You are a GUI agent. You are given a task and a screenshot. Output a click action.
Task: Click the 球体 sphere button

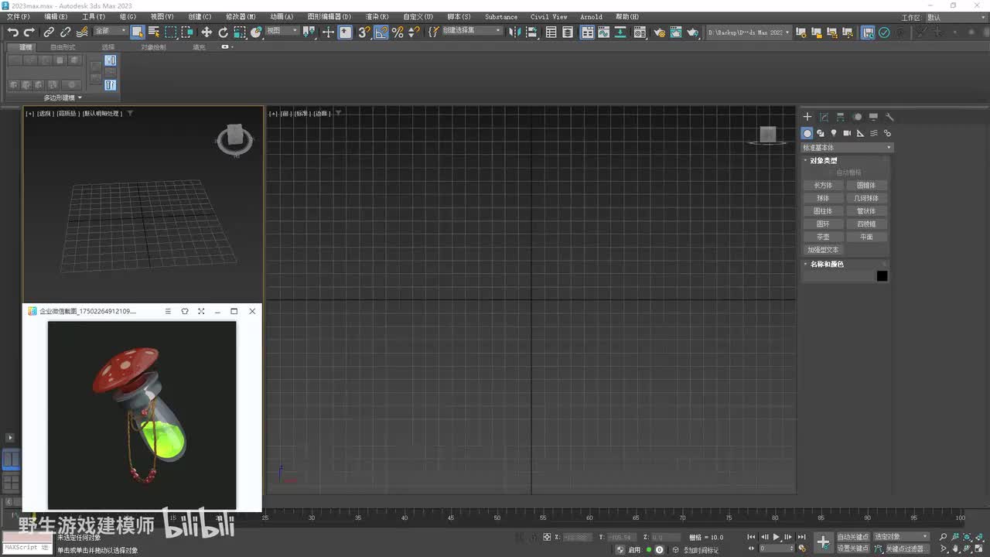click(823, 198)
